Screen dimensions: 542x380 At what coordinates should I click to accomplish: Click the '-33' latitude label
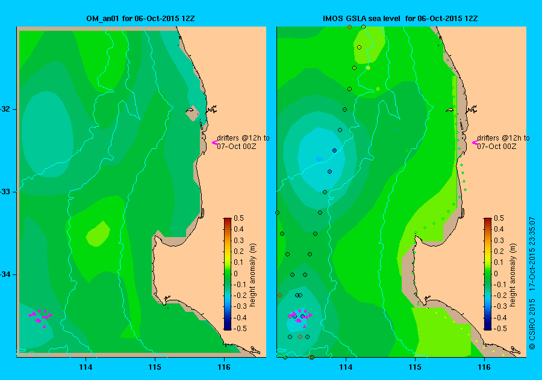coord(6,192)
